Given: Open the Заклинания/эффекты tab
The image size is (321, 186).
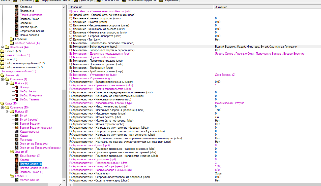Looking at the screenshot, I should pyautogui.click(x=139, y=1).
